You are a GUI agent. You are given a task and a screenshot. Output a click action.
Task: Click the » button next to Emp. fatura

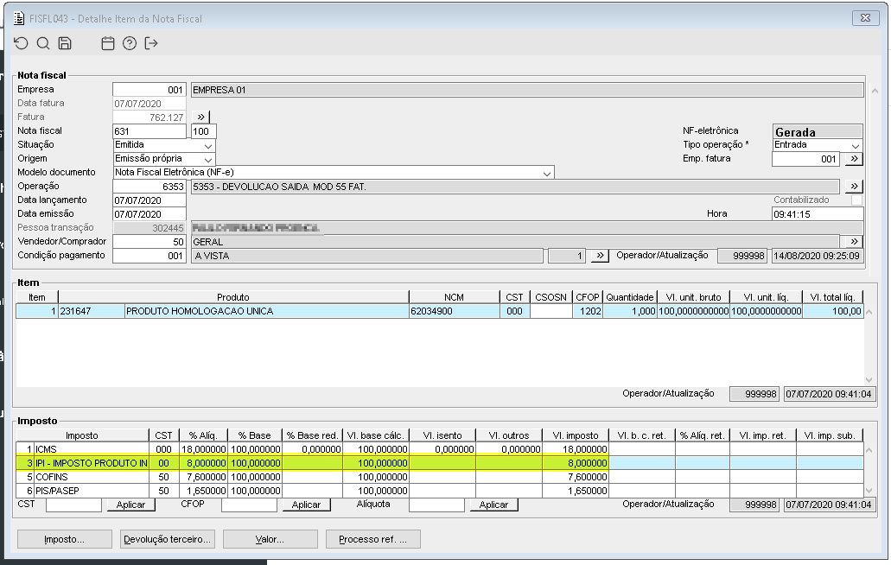[854, 159]
